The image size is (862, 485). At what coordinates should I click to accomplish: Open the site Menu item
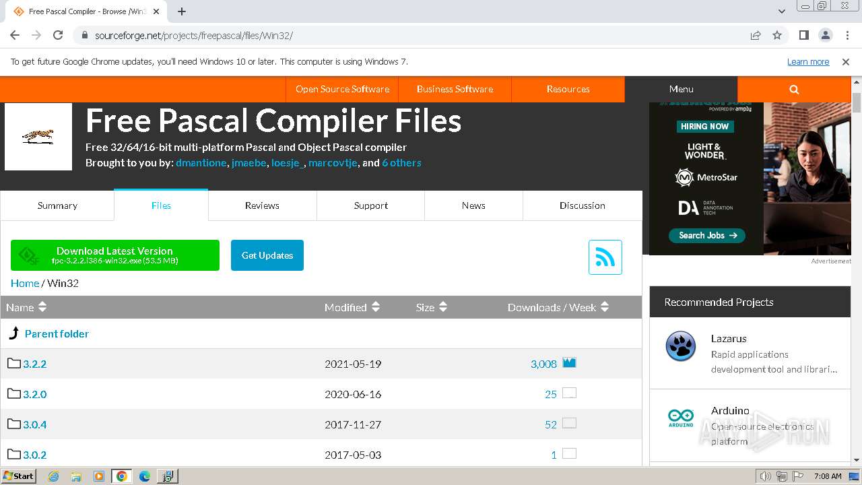point(681,89)
